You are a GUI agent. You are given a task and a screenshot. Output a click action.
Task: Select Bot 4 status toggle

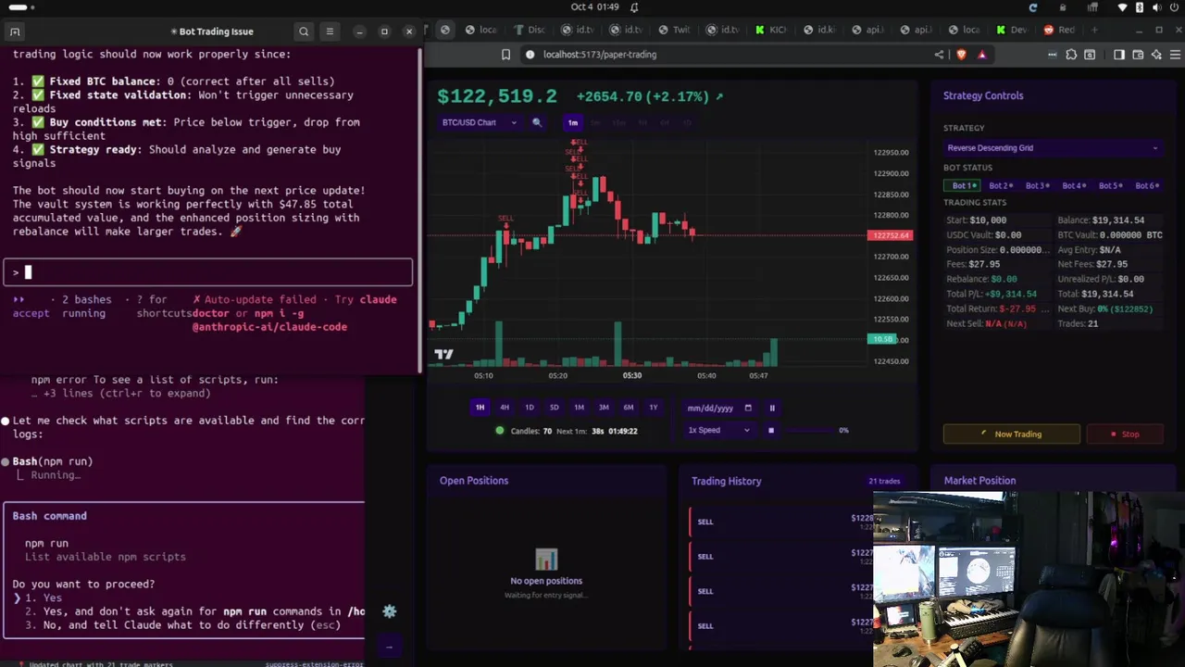coord(1074,186)
